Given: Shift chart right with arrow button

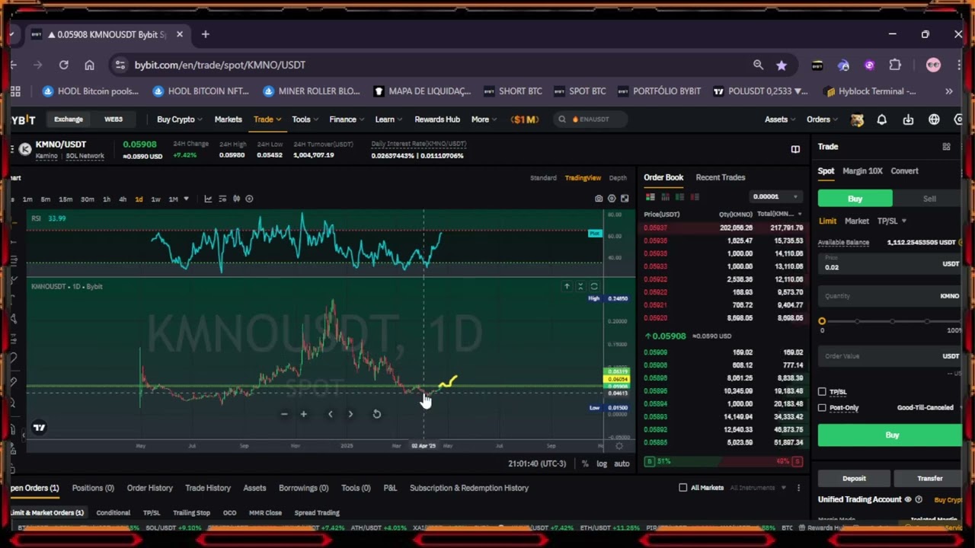Looking at the screenshot, I should pos(350,414).
